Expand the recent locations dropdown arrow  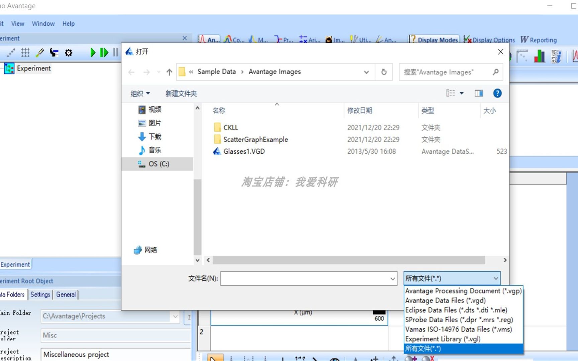(x=159, y=72)
